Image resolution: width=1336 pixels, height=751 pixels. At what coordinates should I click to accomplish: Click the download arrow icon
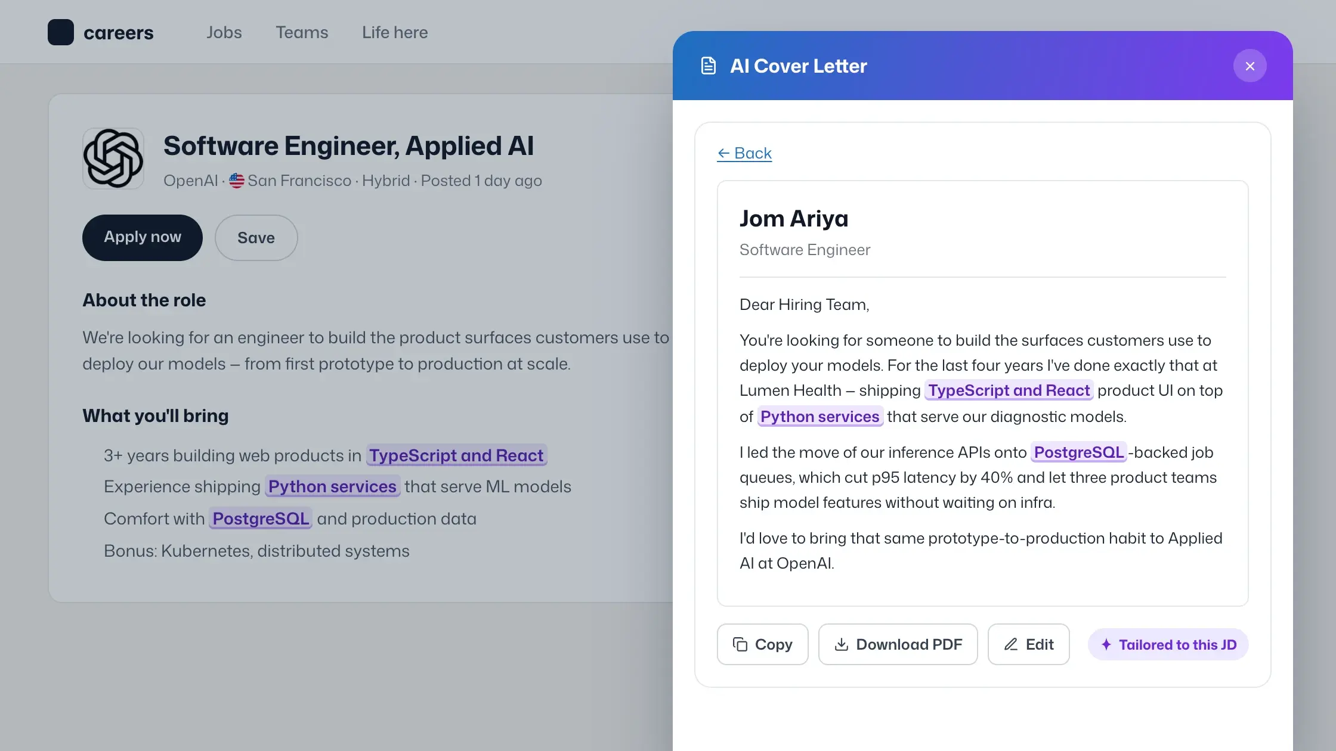[x=842, y=644]
